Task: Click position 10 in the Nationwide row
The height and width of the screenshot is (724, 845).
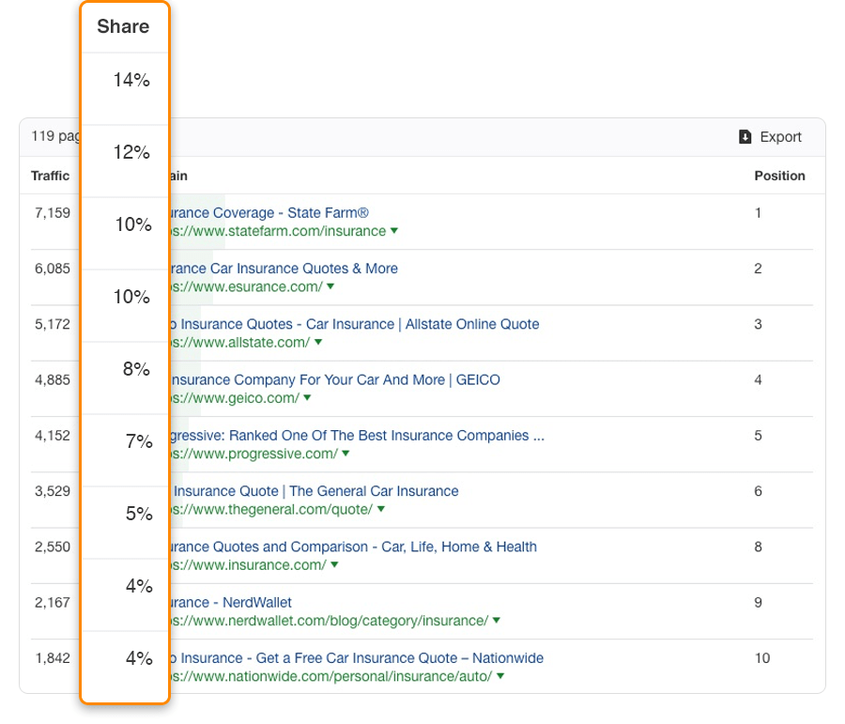Action: click(x=762, y=658)
